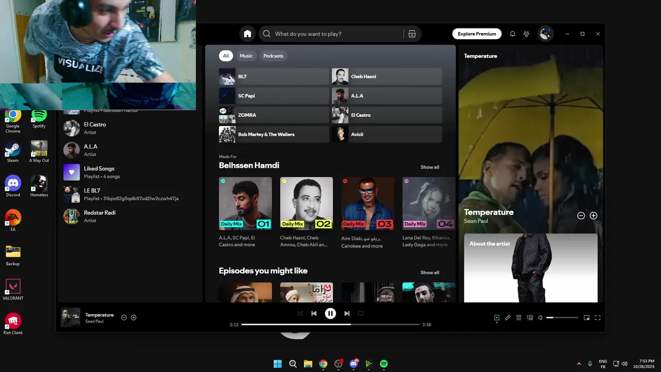
Task: Open Connect to a device icon
Action: (x=530, y=318)
